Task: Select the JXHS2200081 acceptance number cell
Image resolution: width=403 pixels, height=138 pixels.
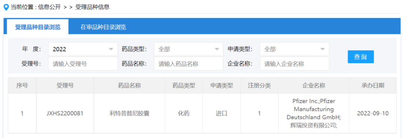Action: tap(65, 113)
